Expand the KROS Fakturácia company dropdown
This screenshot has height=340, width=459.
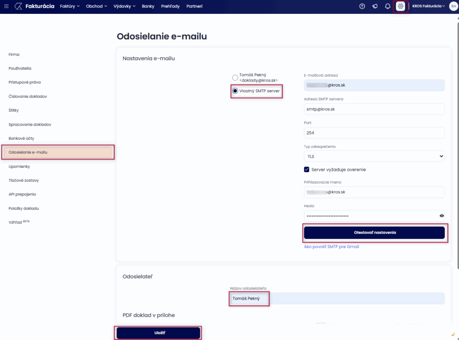428,6
